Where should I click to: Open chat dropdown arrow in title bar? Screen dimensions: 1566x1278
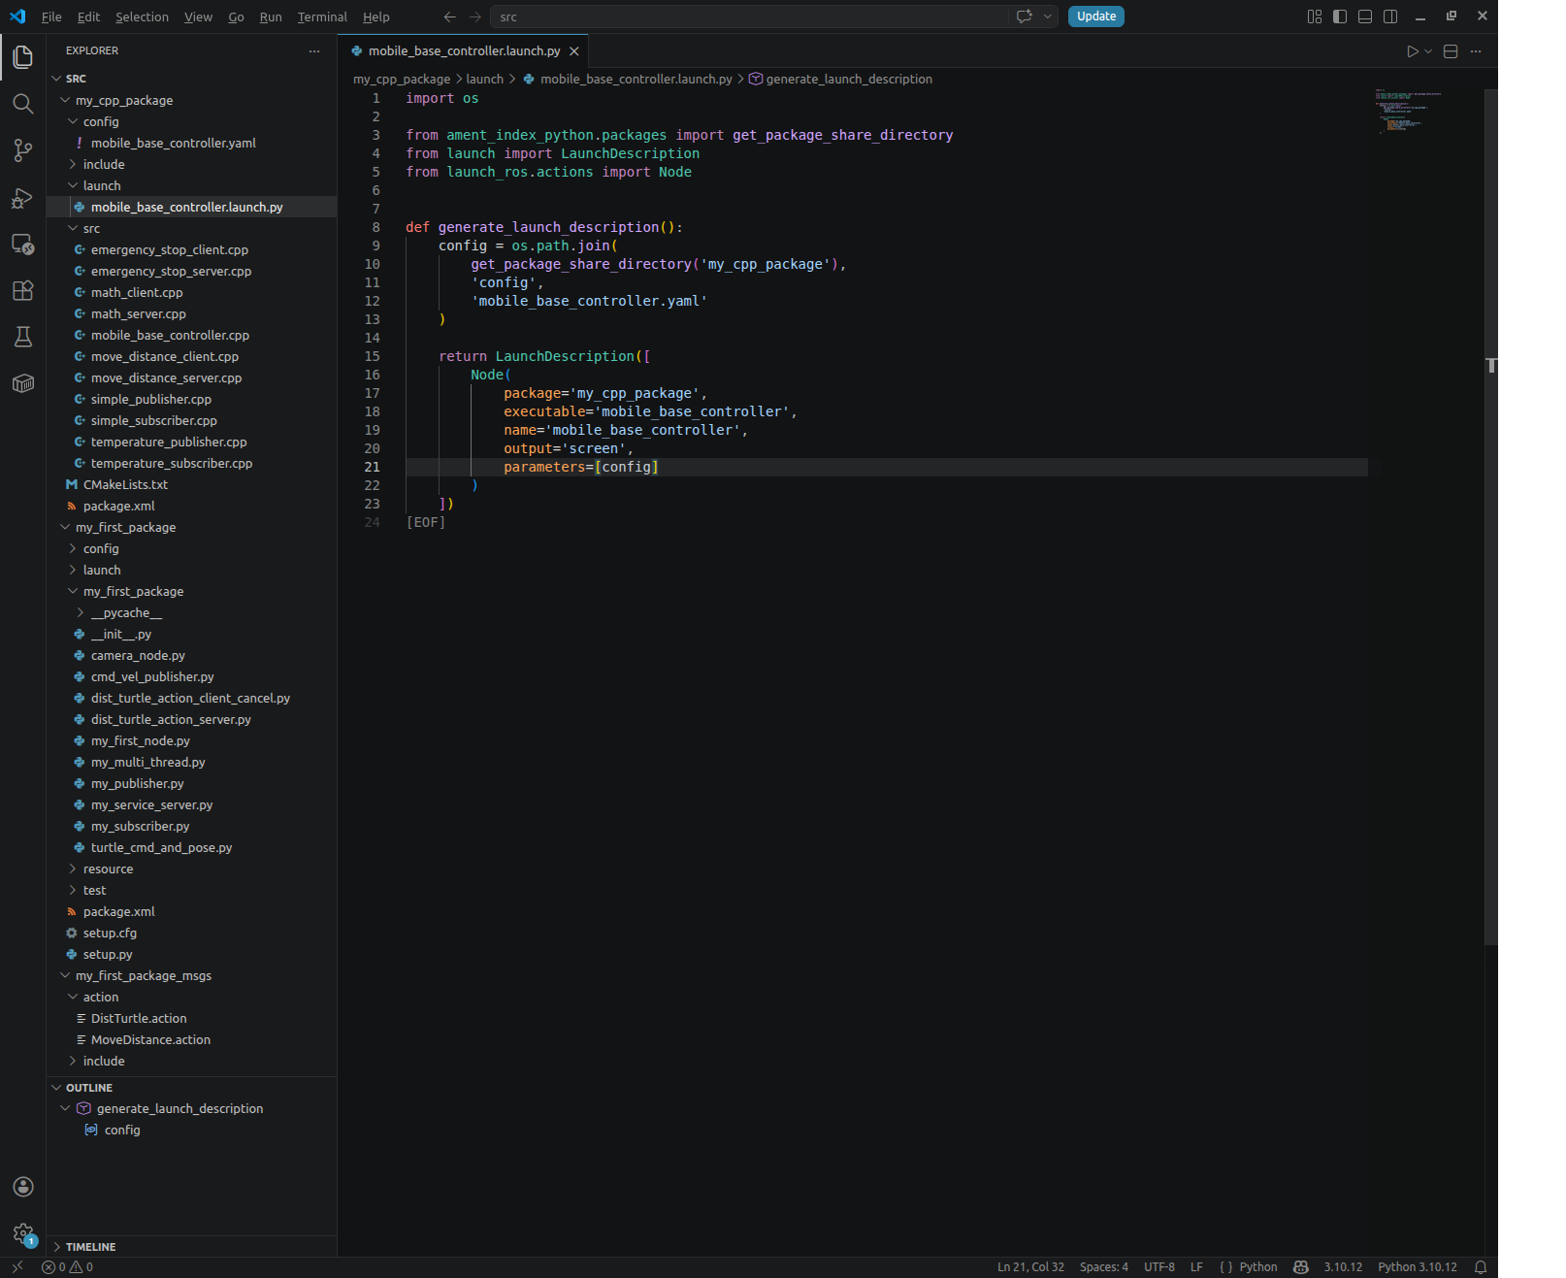[x=1047, y=16]
